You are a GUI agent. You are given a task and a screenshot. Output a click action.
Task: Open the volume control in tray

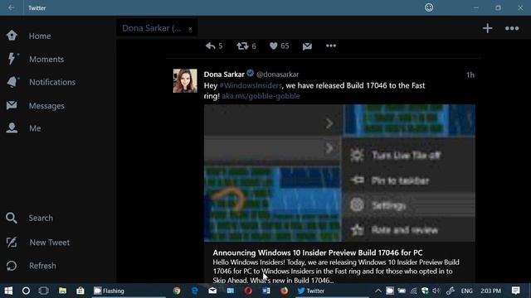click(436, 291)
